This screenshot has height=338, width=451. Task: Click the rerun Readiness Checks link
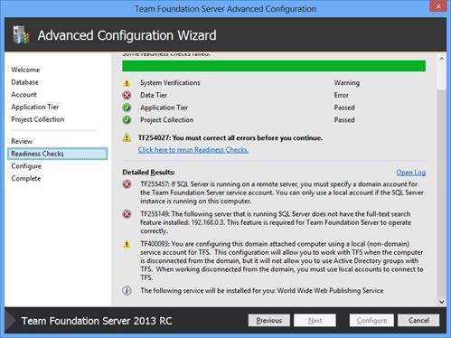pyautogui.click(x=193, y=150)
